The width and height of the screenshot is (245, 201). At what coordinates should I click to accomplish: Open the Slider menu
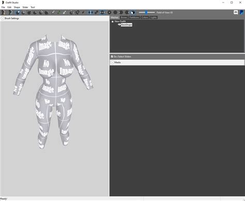[x=25, y=7]
